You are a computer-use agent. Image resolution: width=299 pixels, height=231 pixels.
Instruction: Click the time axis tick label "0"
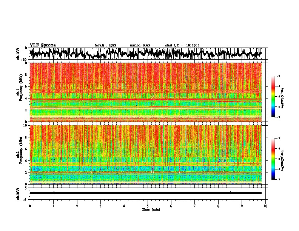point(30,206)
